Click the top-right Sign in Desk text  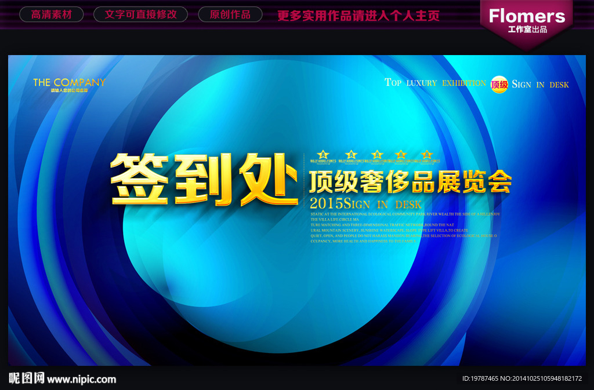[x=540, y=85]
